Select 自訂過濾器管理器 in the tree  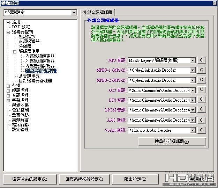click(x=35, y=81)
